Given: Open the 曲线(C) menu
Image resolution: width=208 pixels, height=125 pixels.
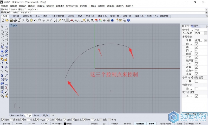Looking at the screenshot, I should (x=32, y=6).
